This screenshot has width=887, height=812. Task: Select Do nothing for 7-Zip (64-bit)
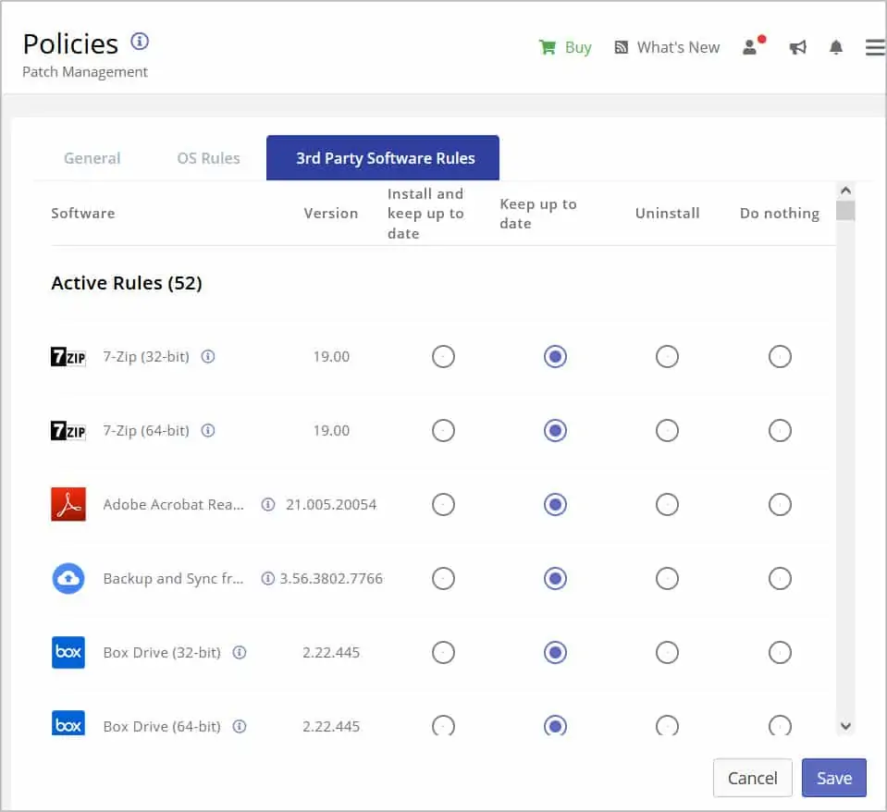[780, 431]
